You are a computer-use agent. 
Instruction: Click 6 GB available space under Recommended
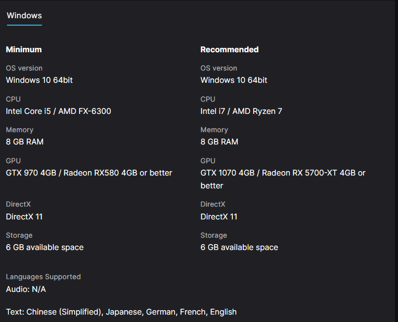[239, 247]
